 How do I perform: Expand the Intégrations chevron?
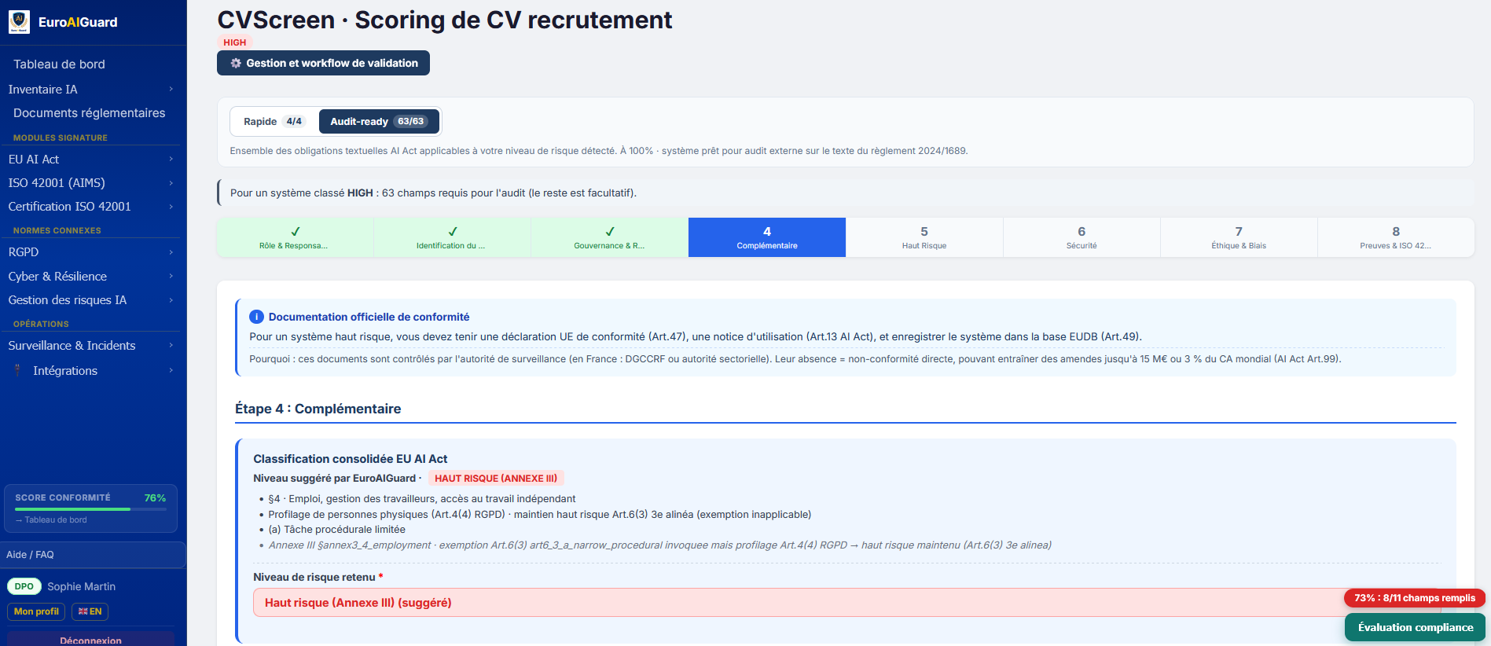click(171, 370)
